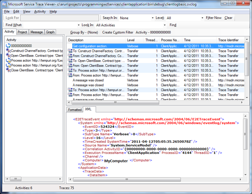The height and width of the screenshot is (194, 252).
Task: Select the 'Get configuration section.' trace row
Action: [x=156, y=46]
